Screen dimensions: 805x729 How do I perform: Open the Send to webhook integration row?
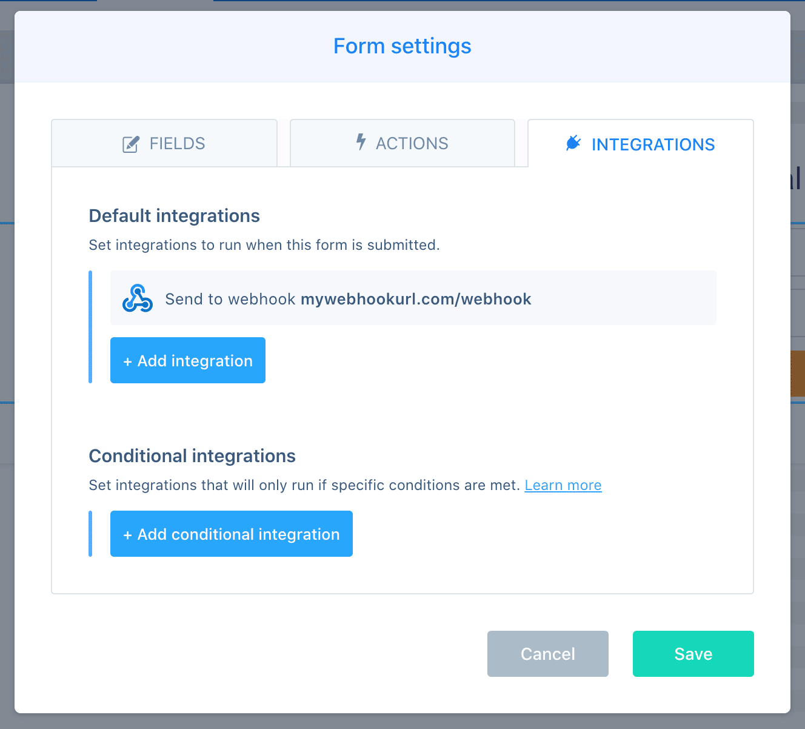(x=413, y=298)
